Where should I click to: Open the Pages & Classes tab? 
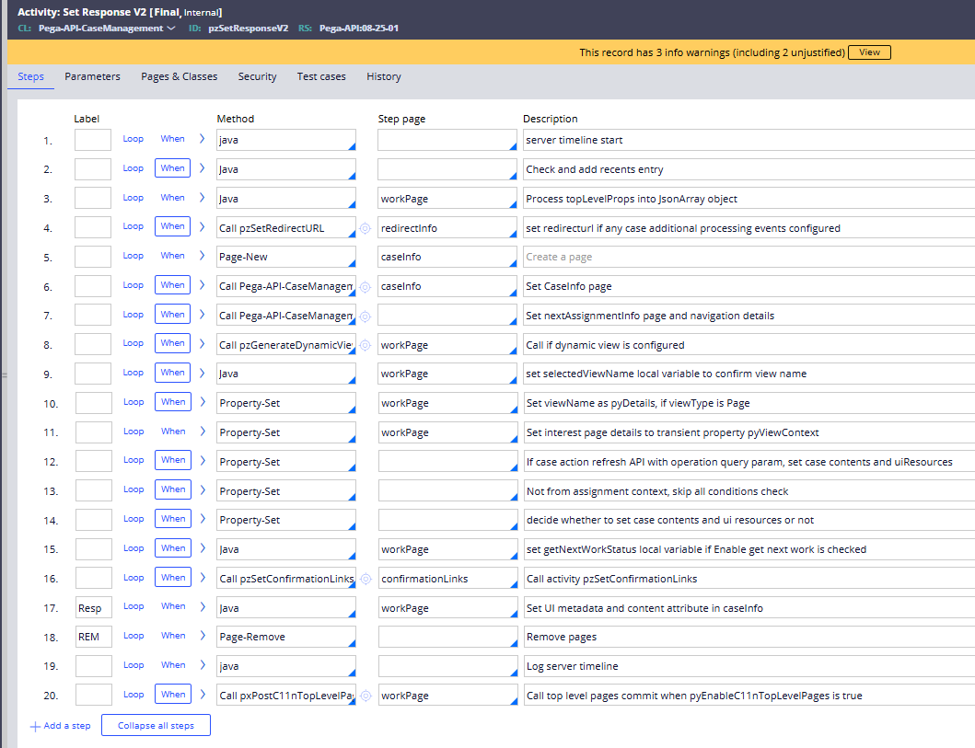point(180,76)
